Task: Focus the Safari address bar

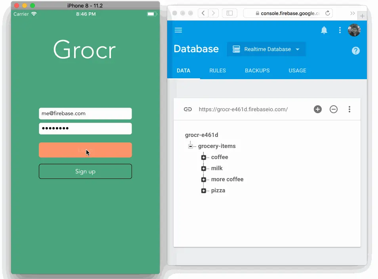Action: pyautogui.click(x=288, y=13)
